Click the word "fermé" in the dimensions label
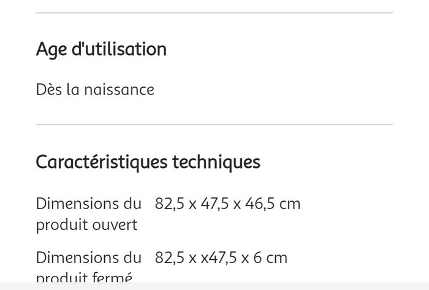 (112, 278)
